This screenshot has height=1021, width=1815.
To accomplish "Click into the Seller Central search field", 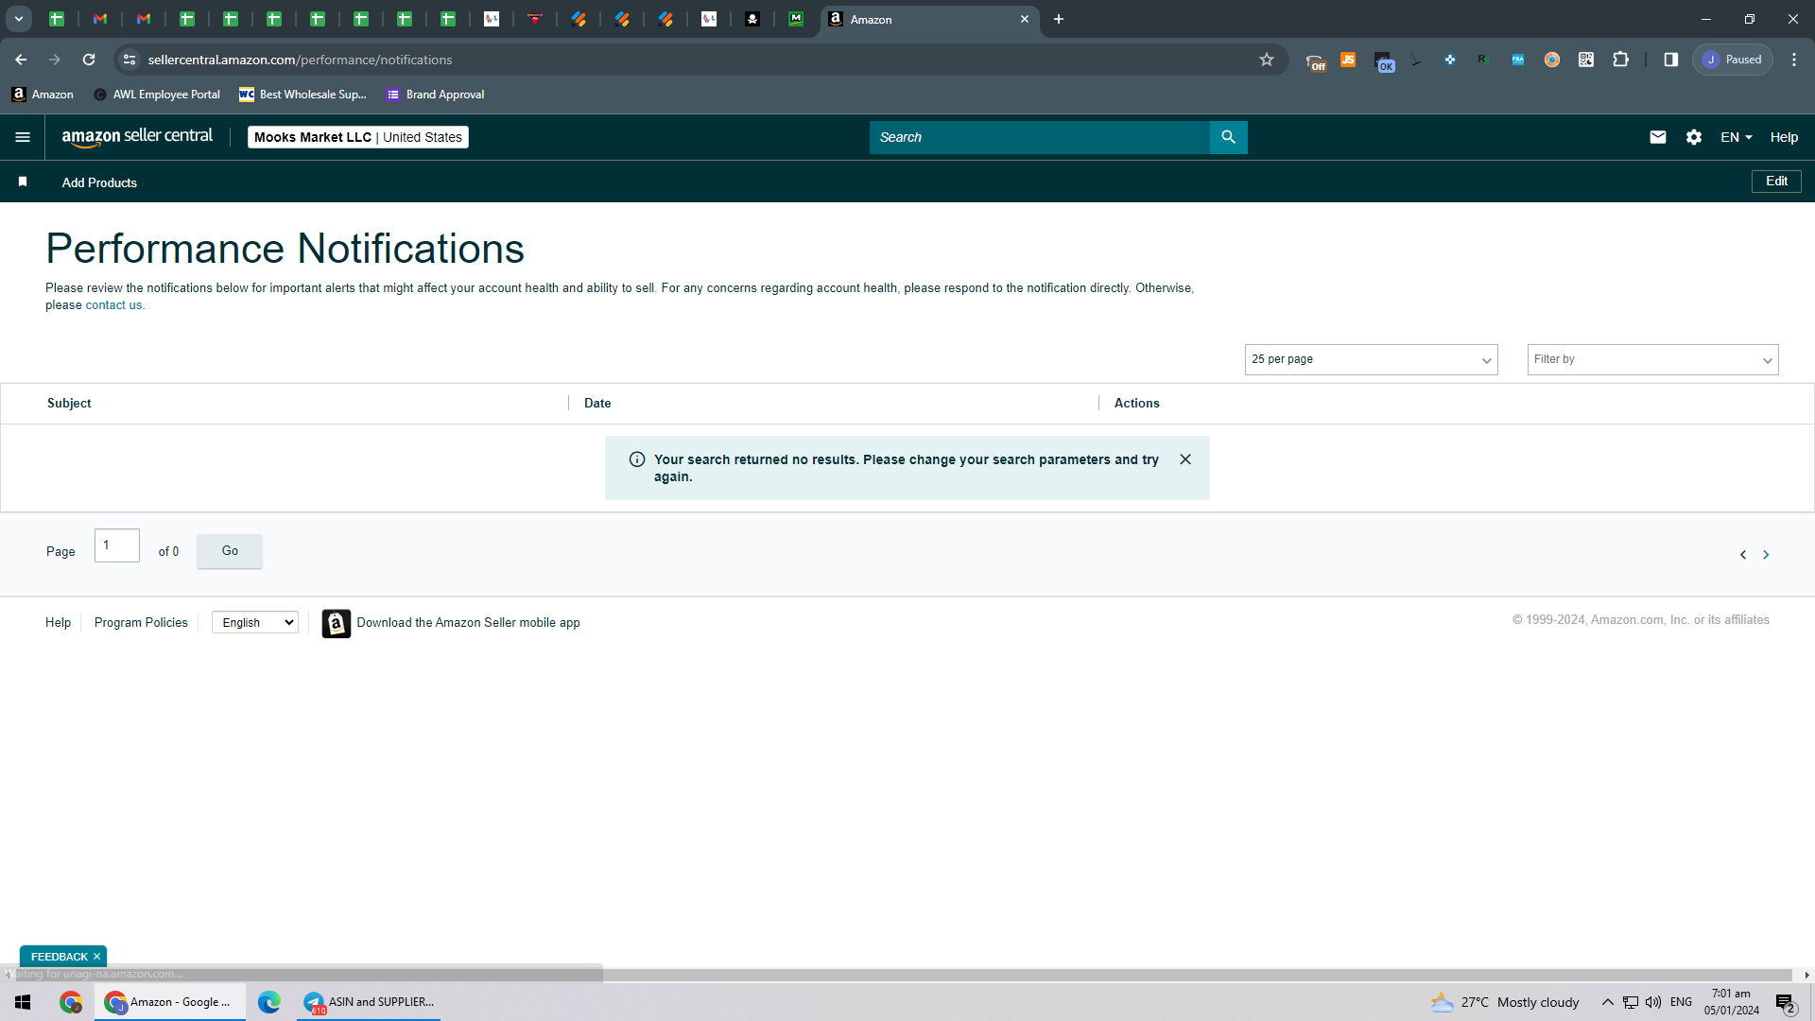I will [x=1040, y=137].
